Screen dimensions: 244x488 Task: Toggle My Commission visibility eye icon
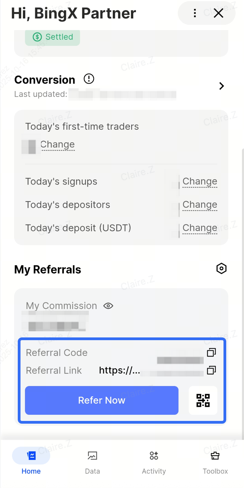coord(108,306)
